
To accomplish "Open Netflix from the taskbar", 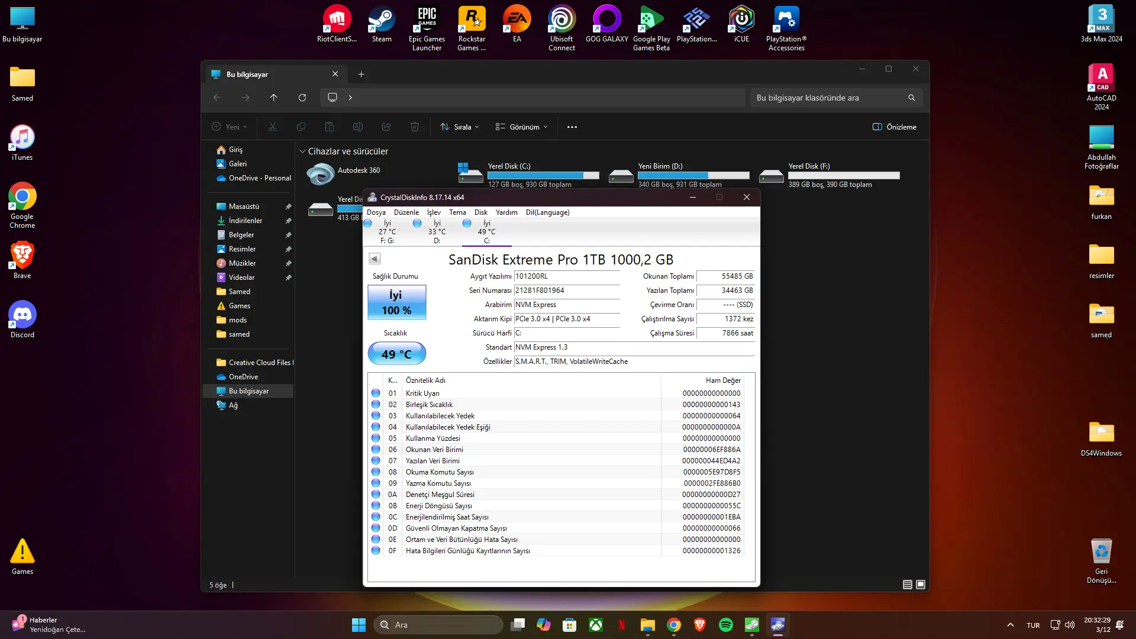I will coord(622,625).
